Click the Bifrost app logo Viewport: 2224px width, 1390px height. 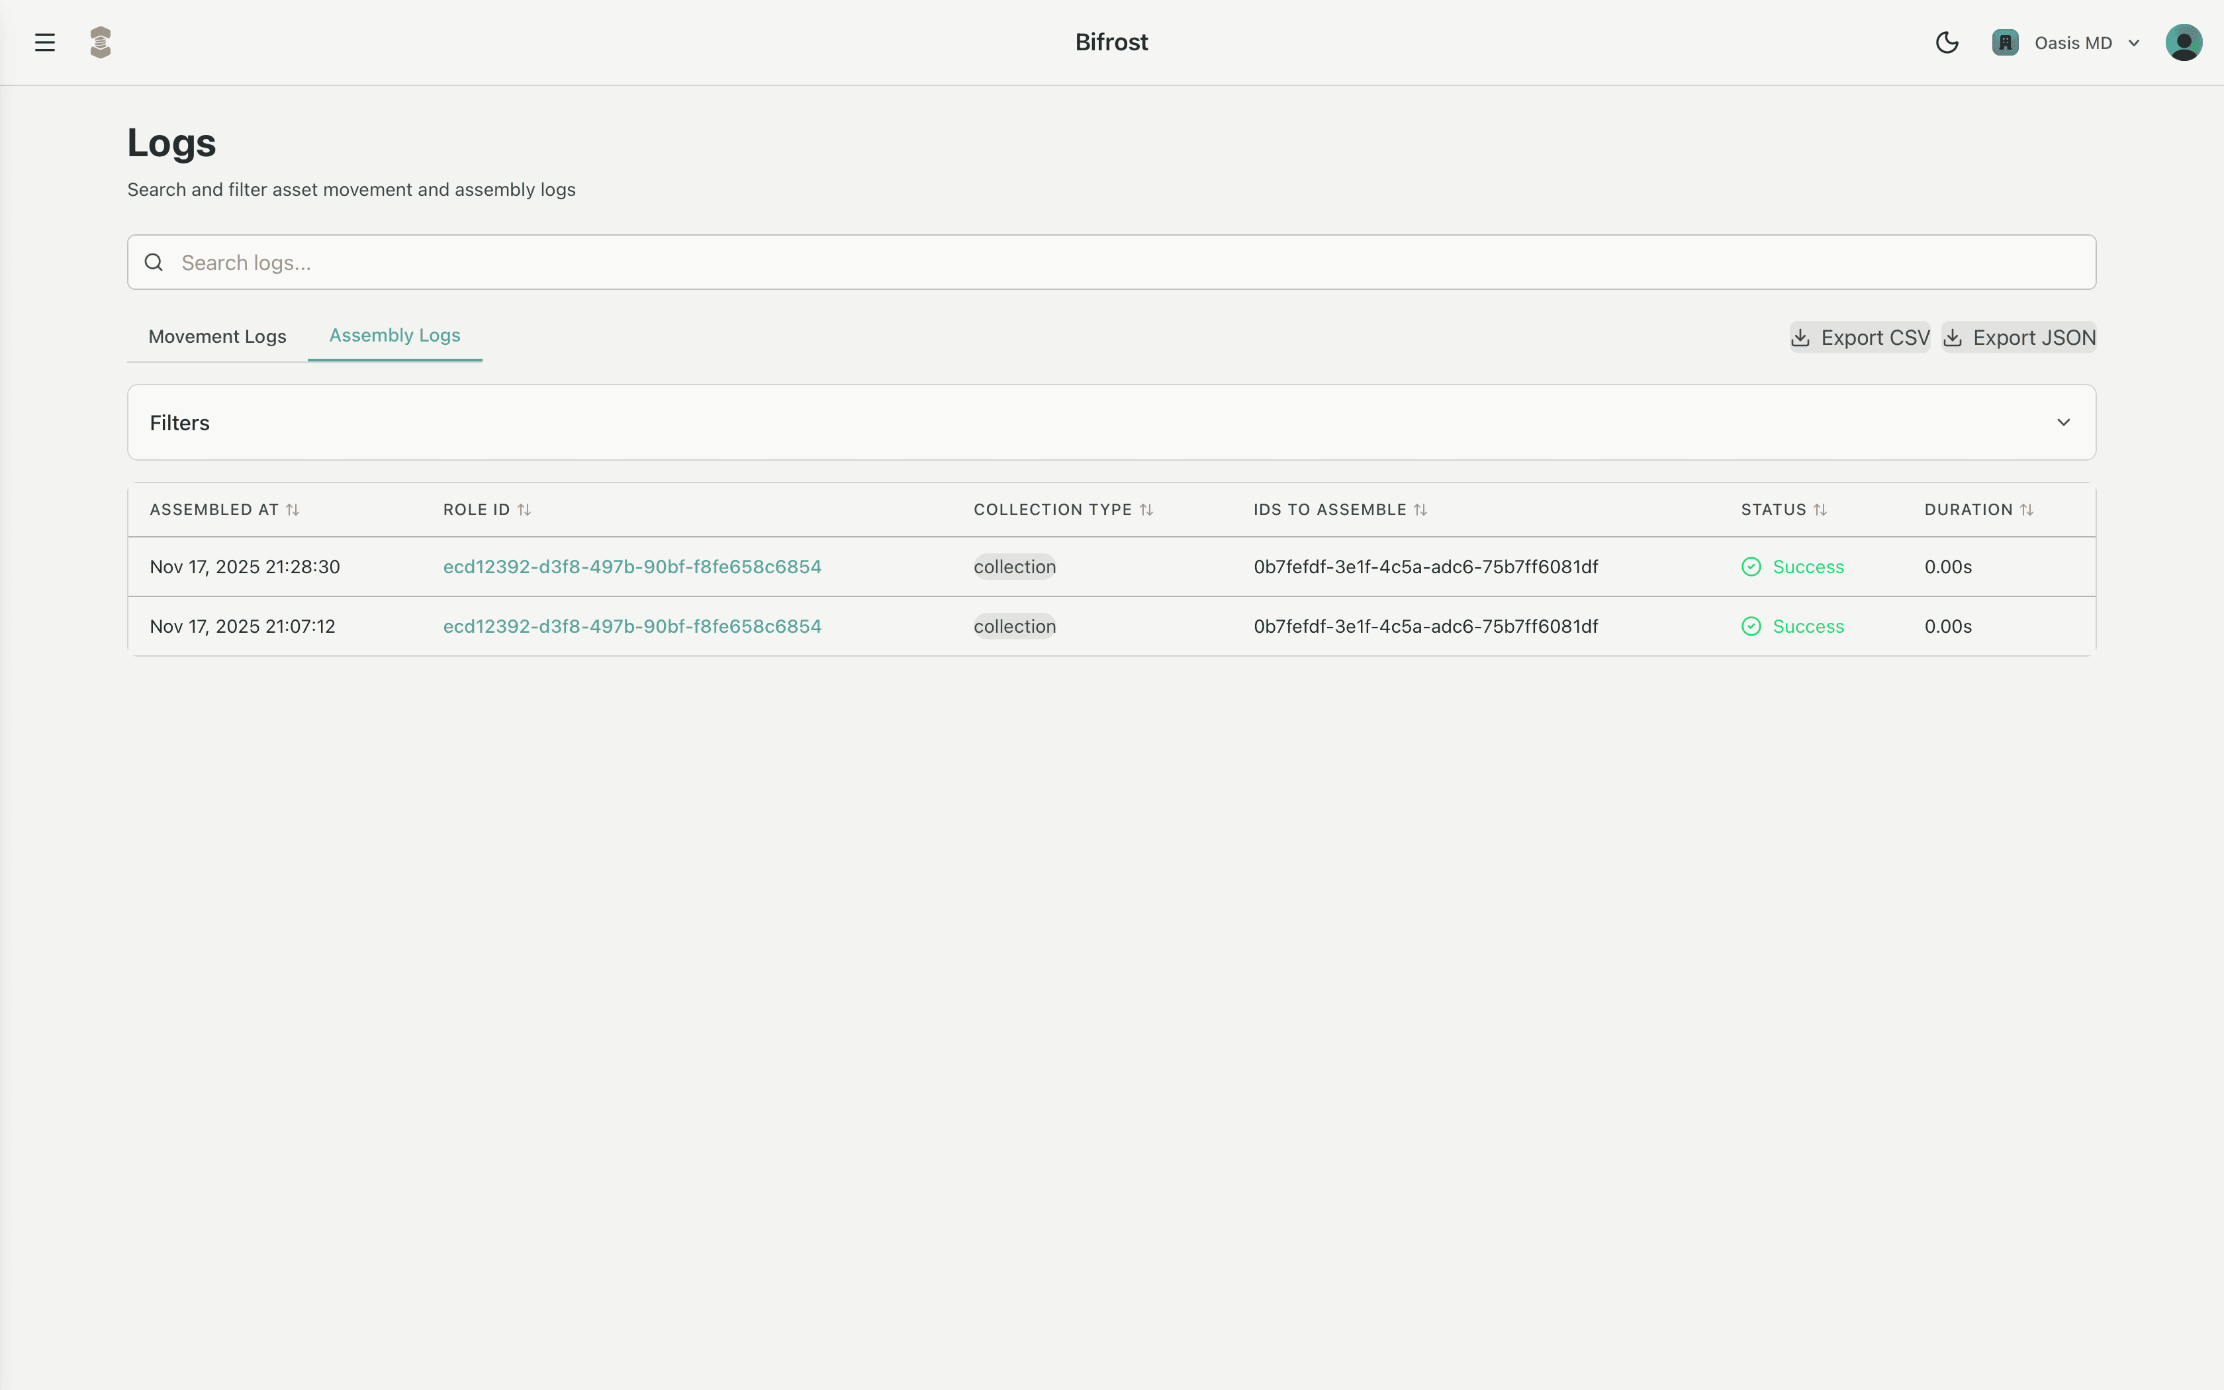tap(100, 42)
